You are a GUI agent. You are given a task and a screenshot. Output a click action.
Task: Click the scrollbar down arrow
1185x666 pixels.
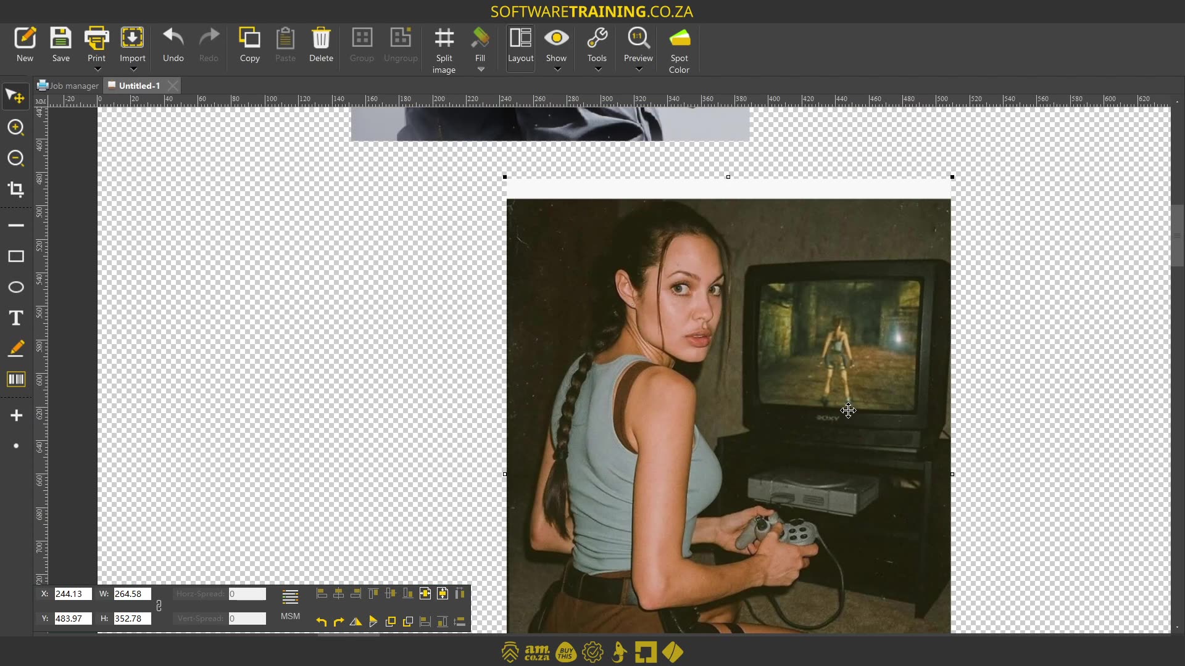coord(1177,627)
